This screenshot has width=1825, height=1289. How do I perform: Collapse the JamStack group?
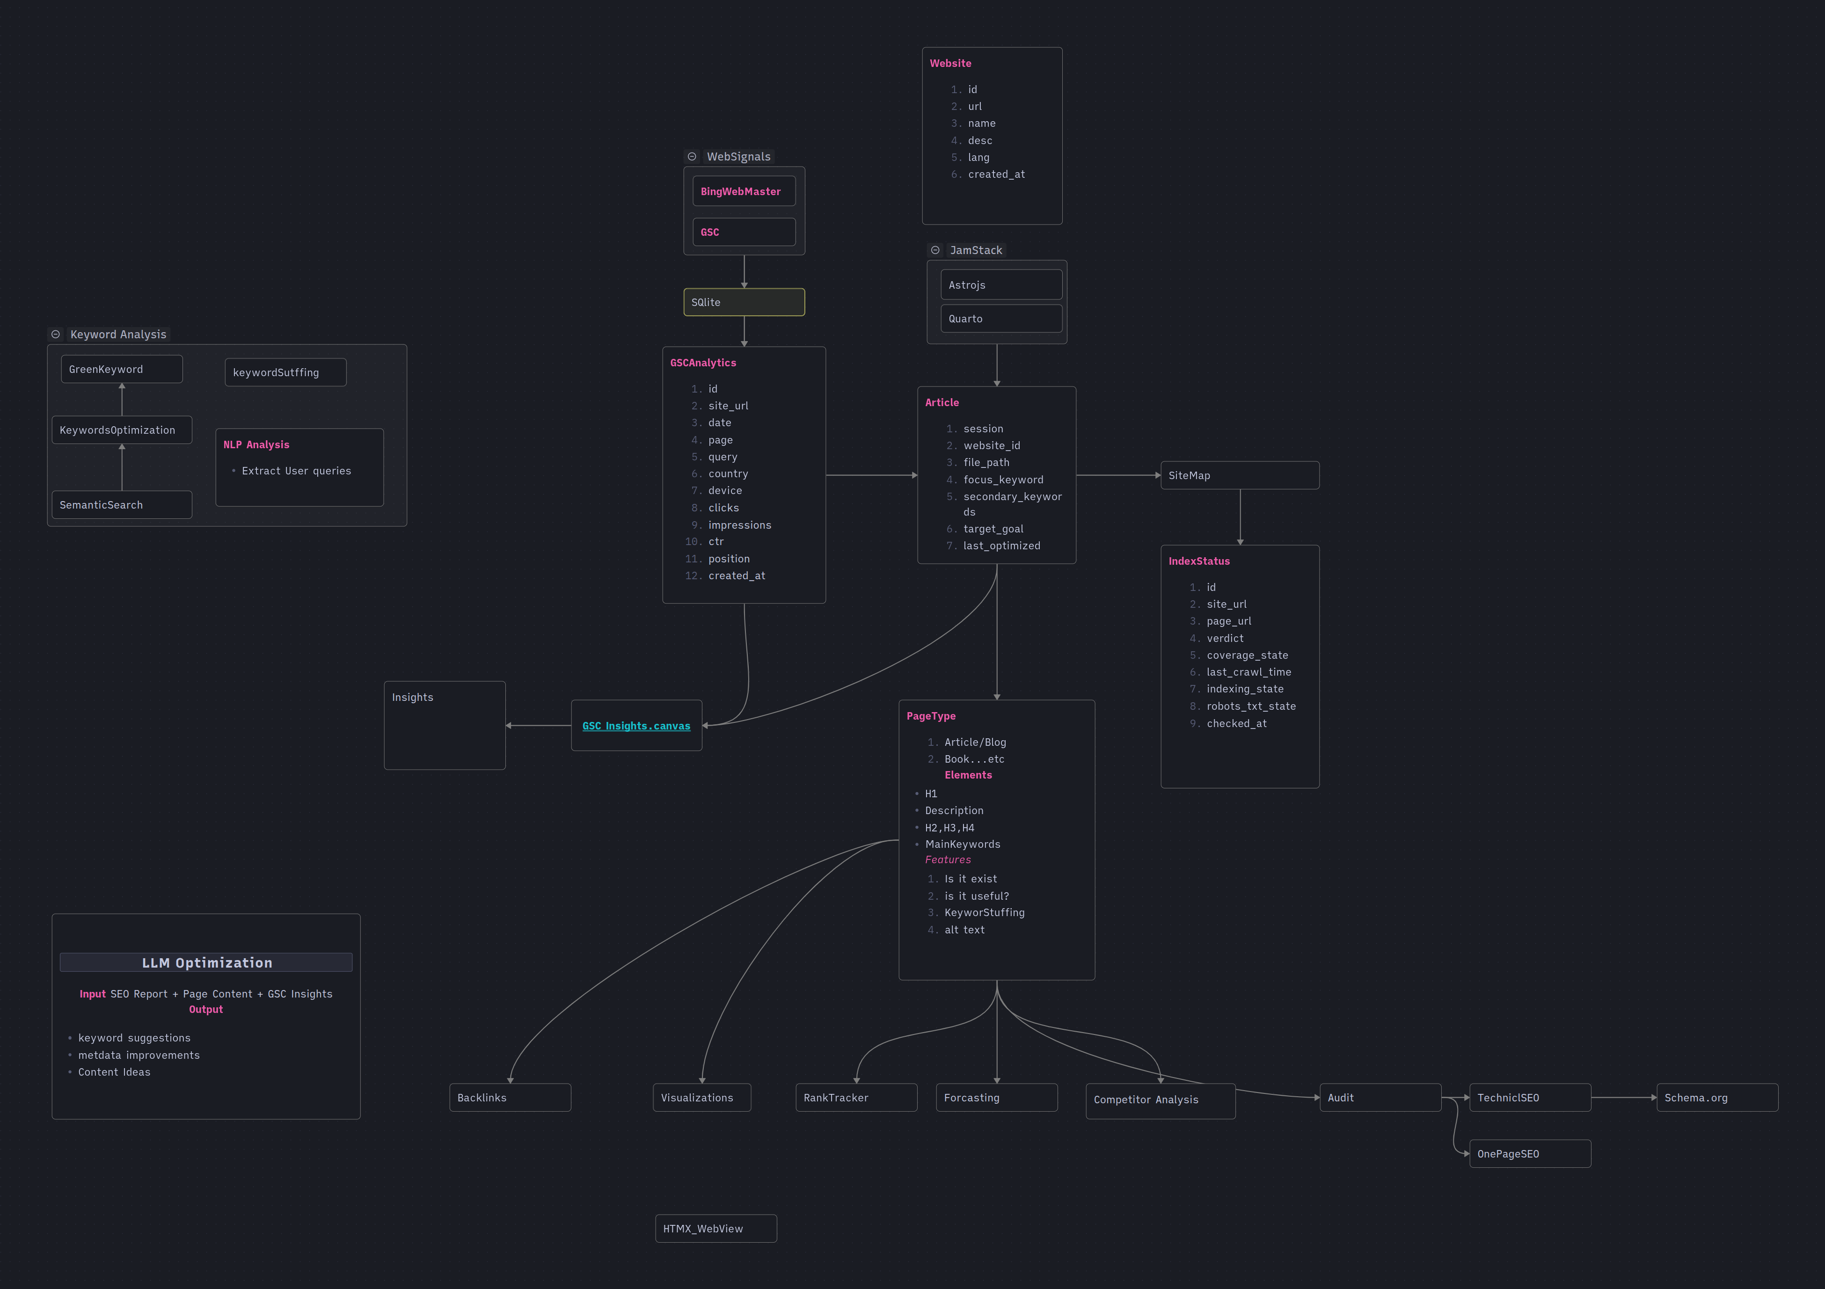coord(935,250)
